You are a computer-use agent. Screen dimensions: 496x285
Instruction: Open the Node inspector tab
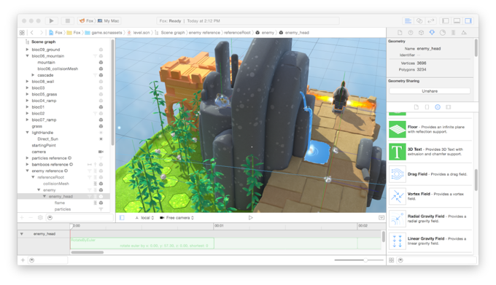421,33
